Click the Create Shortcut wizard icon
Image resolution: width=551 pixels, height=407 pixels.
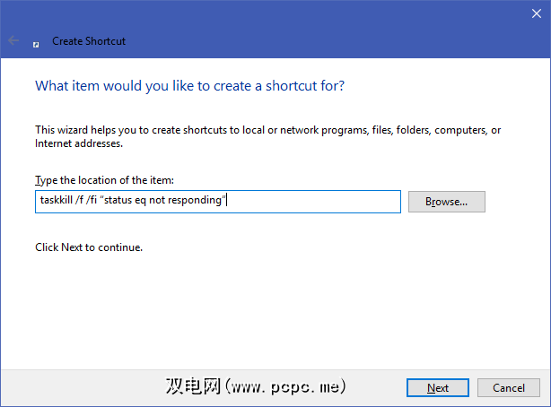[x=37, y=41]
